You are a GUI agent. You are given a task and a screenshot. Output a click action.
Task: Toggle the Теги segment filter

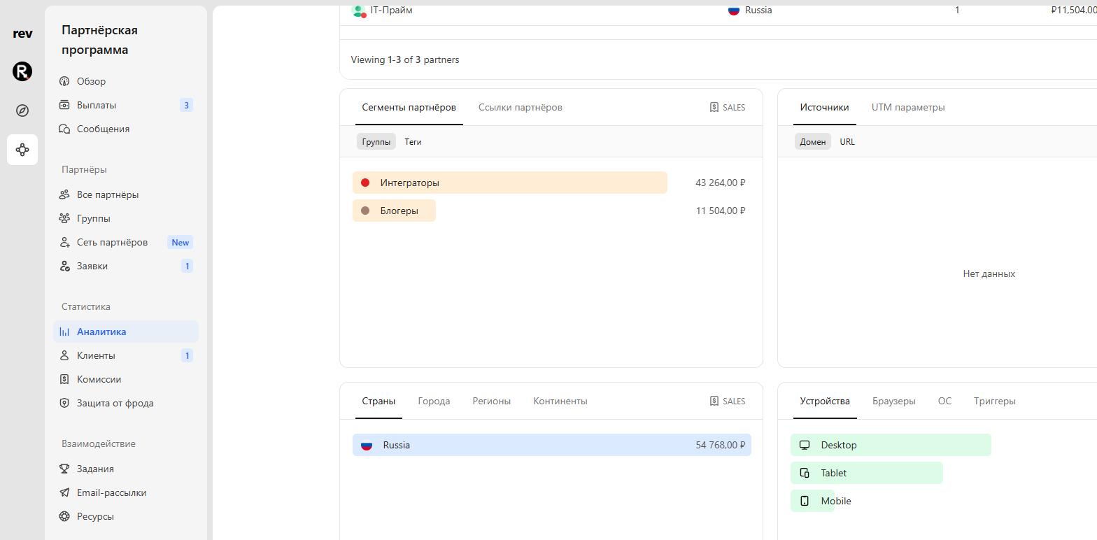pyautogui.click(x=413, y=141)
